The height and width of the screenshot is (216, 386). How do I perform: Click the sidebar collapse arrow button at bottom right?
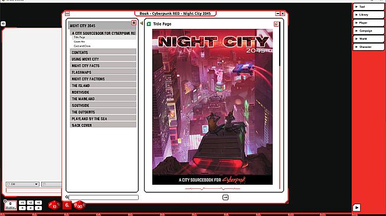(356, 208)
